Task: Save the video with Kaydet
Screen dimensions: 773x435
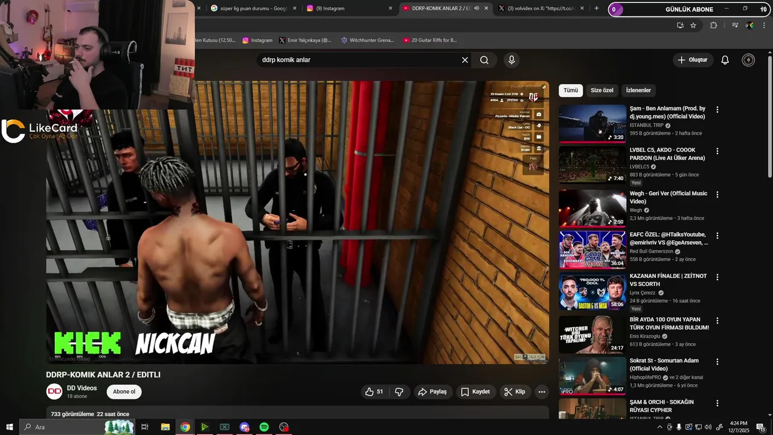Action: click(475, 391)
